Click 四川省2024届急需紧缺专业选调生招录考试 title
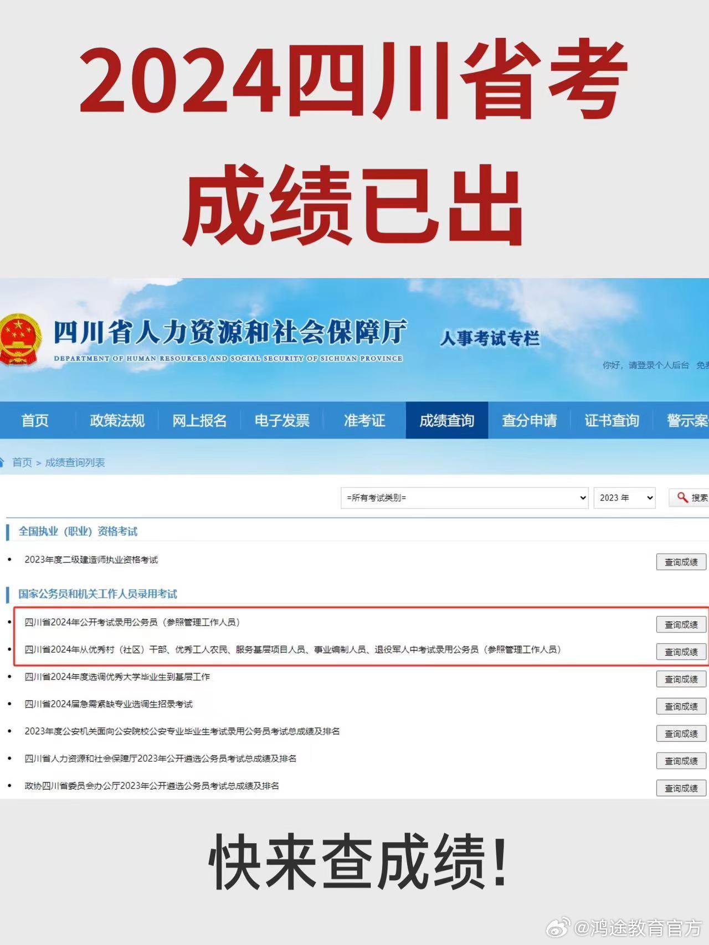The height and width of the screenshot is (945, 709). click(x=109, y=704)
